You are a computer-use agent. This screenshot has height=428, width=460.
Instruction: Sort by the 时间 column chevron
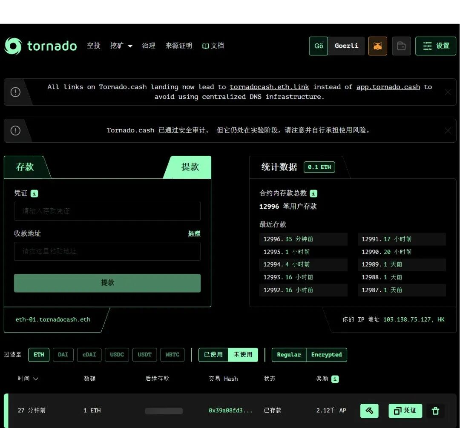click(x=36, y=379)
